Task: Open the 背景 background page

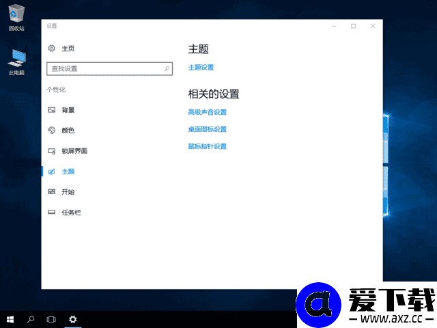Action: click(x=68, y=110)
